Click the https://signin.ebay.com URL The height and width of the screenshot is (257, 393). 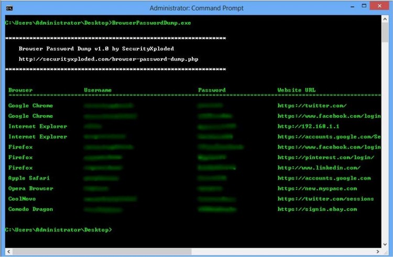coord(317,209)
